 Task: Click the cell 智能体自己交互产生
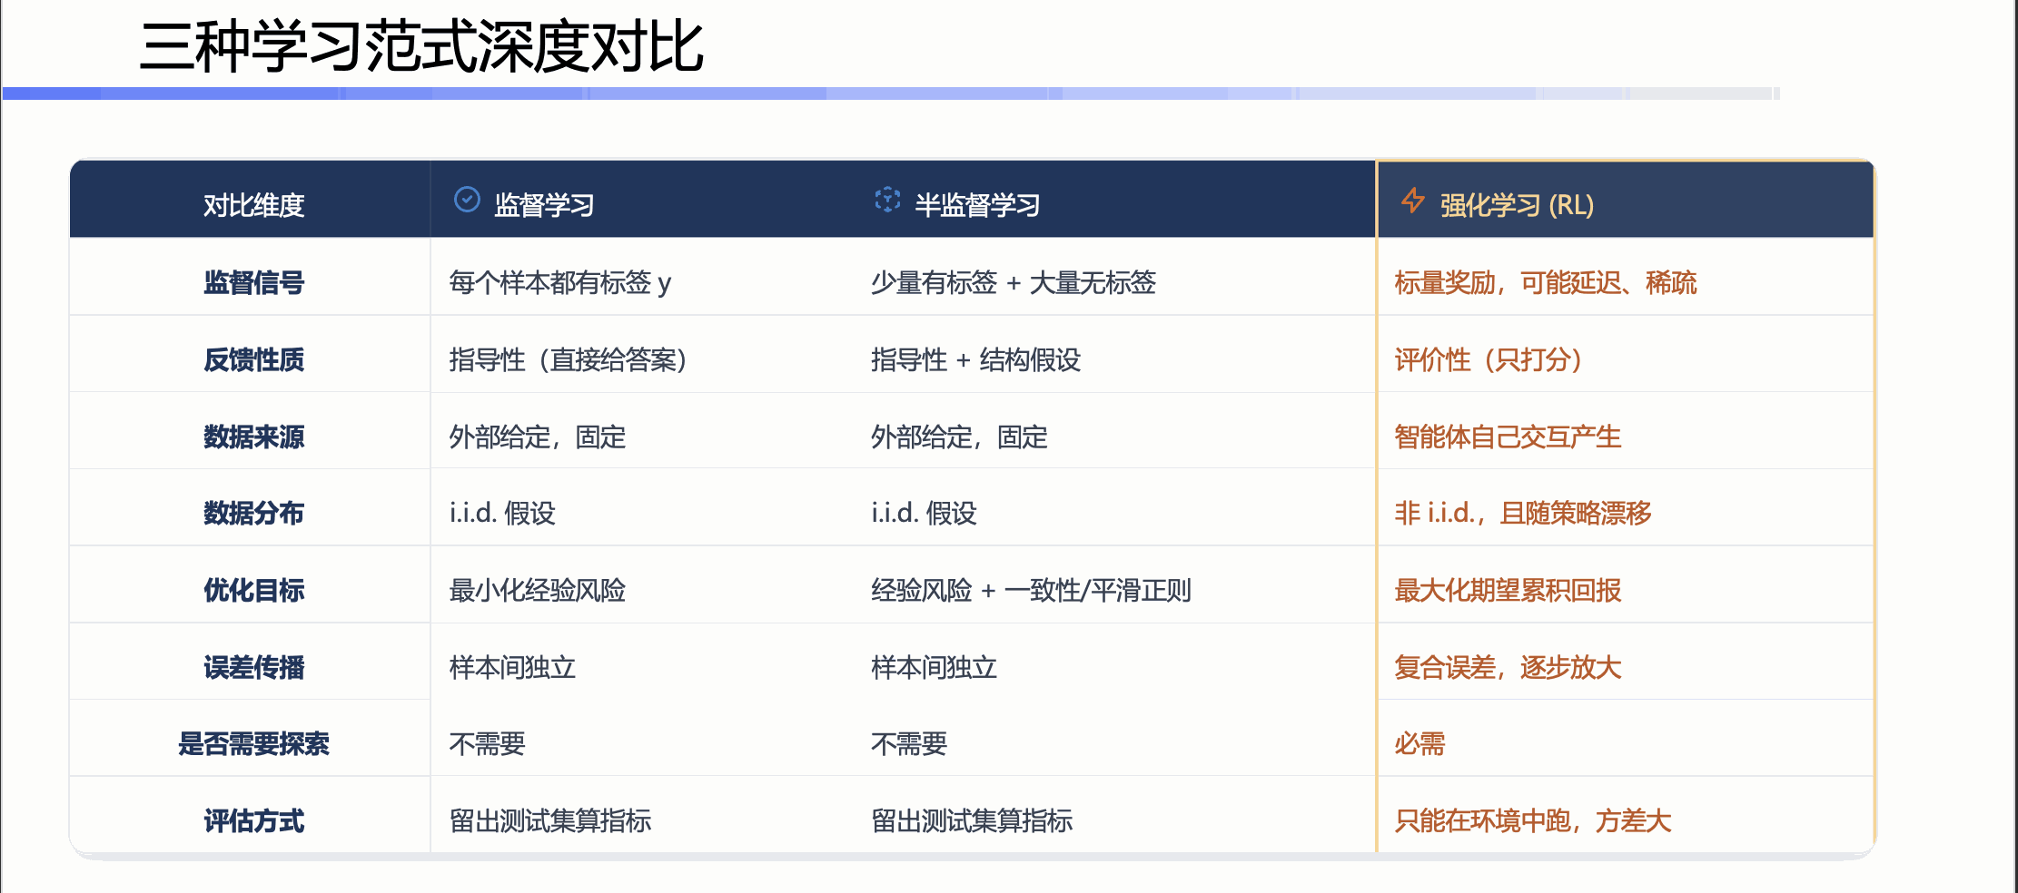point(1508,437)
